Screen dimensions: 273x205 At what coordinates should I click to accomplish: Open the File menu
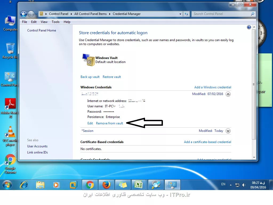25,22
